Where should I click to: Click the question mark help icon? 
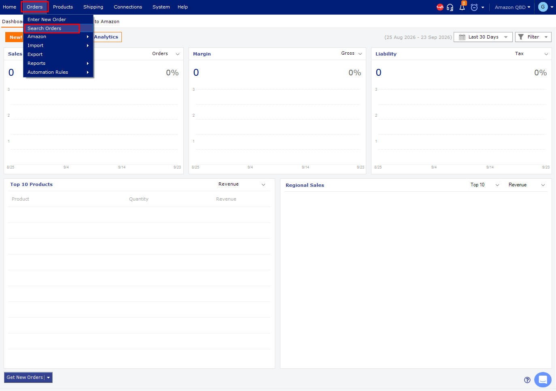[527, 380]
